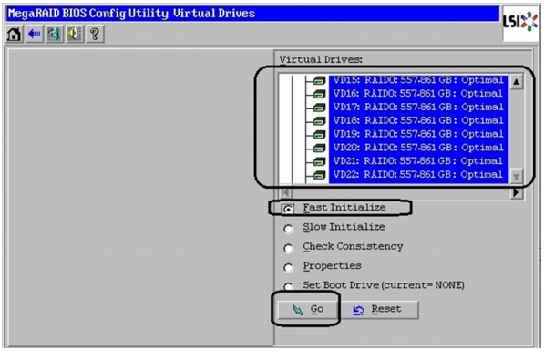Select VD17: RAID0: 557.861 GB row

418,108
